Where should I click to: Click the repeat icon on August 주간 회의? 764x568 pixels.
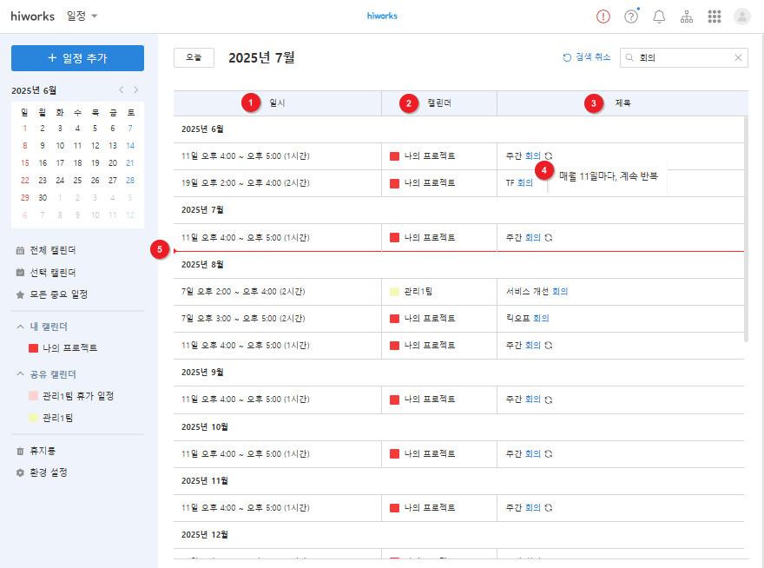[549, 346]
